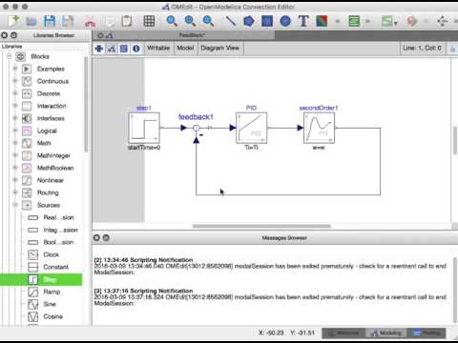Click the secondOrder1 block in diagram
The height and width of the screenshot is (343, 458).
coord(319,128)
